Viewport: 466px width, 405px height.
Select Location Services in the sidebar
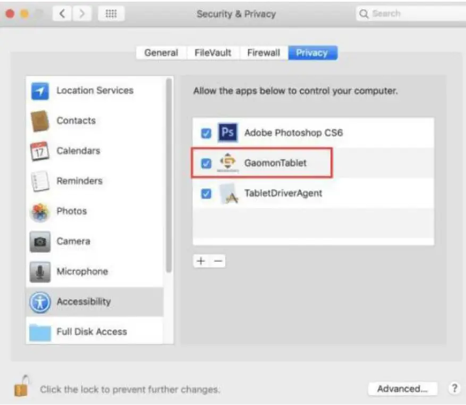[x=95, y=91]
